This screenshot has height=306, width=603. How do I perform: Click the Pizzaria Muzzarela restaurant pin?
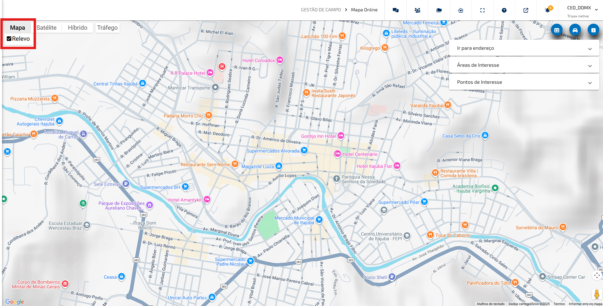pos(55,98)
